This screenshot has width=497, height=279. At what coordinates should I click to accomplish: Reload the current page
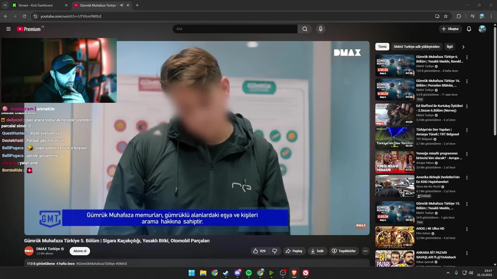coord(24,16)
